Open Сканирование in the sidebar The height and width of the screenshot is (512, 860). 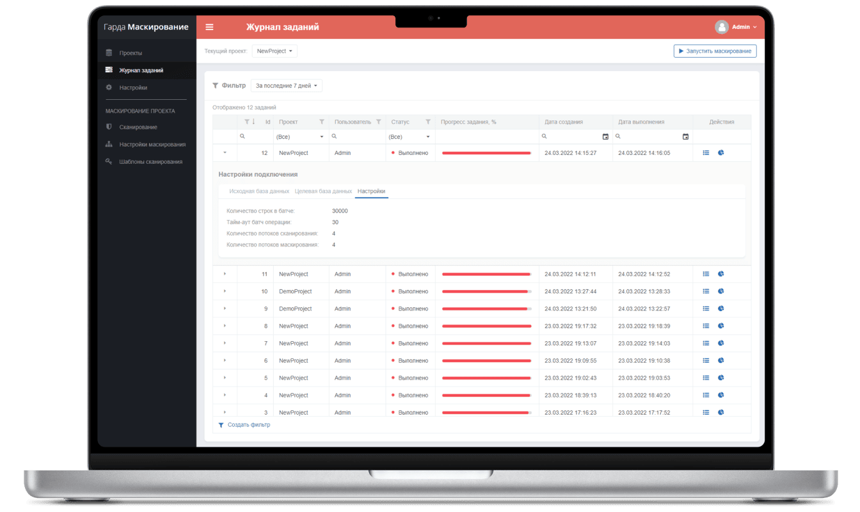138,127
